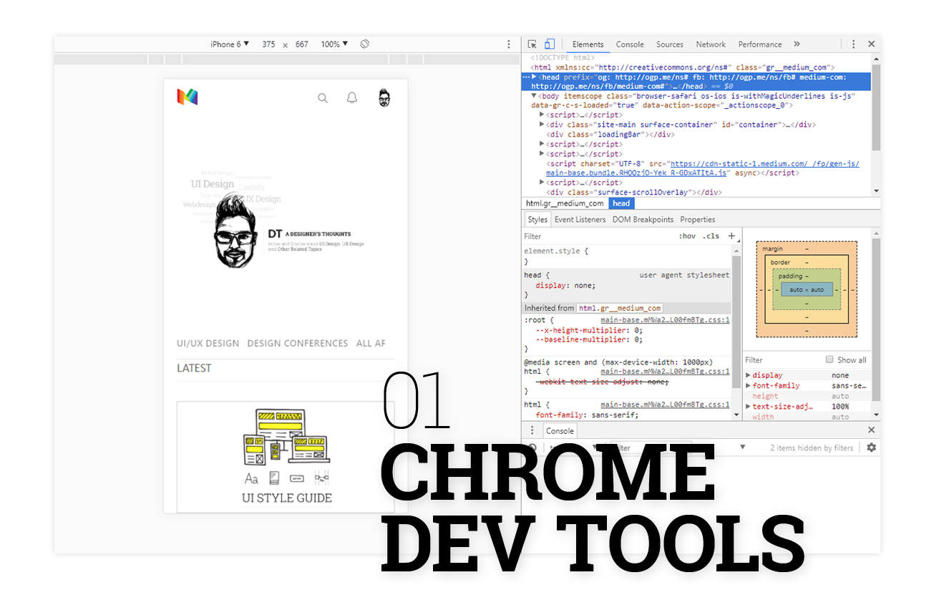Click the html.gr__medium_com breadcrumb
934x590 pixels.
tap(565, 203)
